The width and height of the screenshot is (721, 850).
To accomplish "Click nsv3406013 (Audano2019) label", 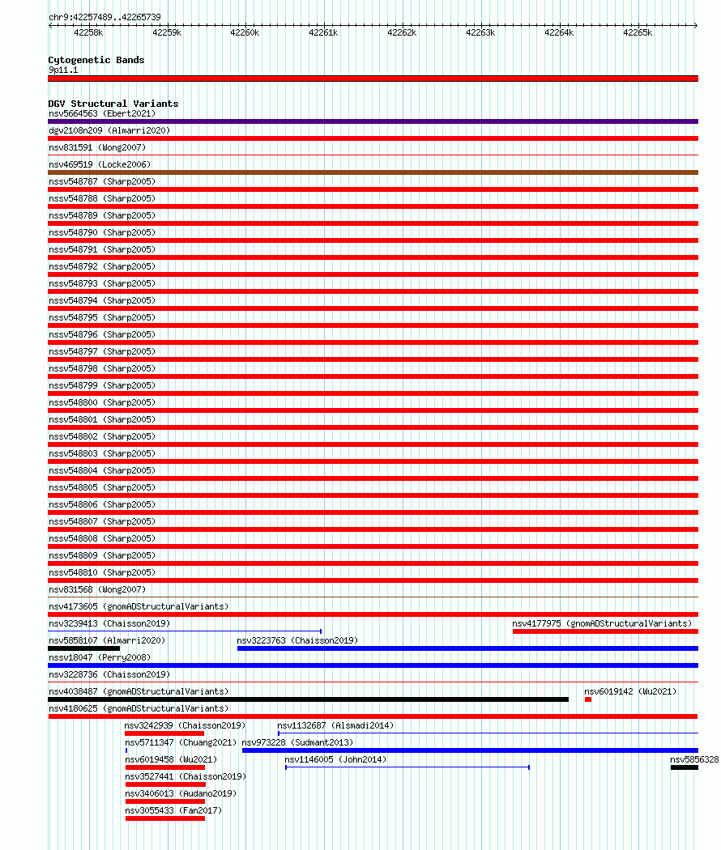I will [181, 793].
